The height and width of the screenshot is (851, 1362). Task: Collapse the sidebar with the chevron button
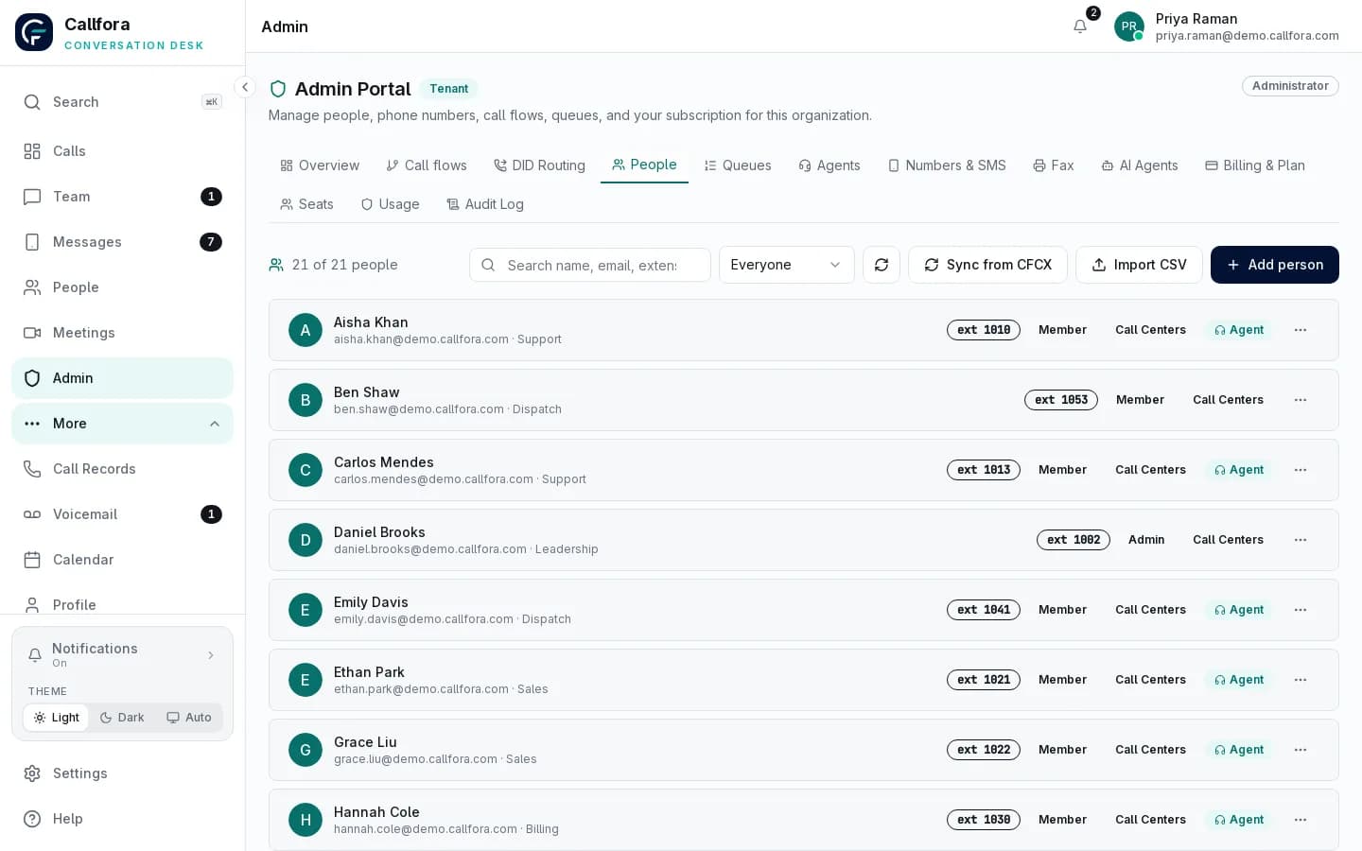245,87
